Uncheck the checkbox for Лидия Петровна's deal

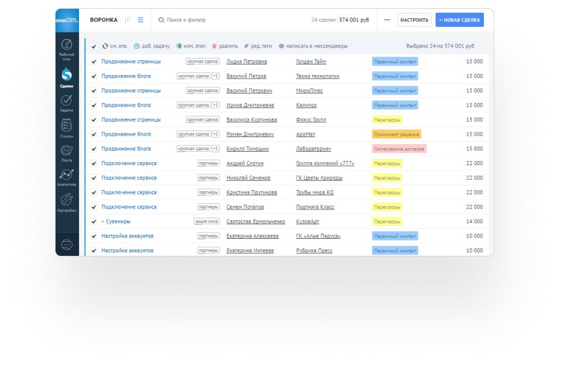(x=94, y=61)
